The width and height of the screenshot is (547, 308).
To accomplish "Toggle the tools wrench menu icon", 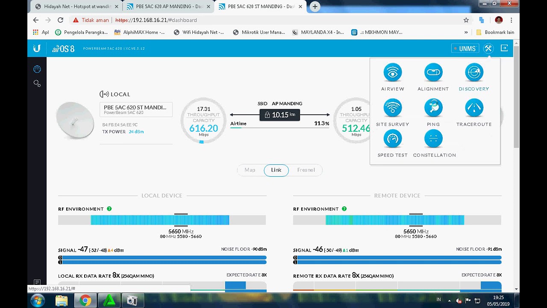I will (488, 48).
